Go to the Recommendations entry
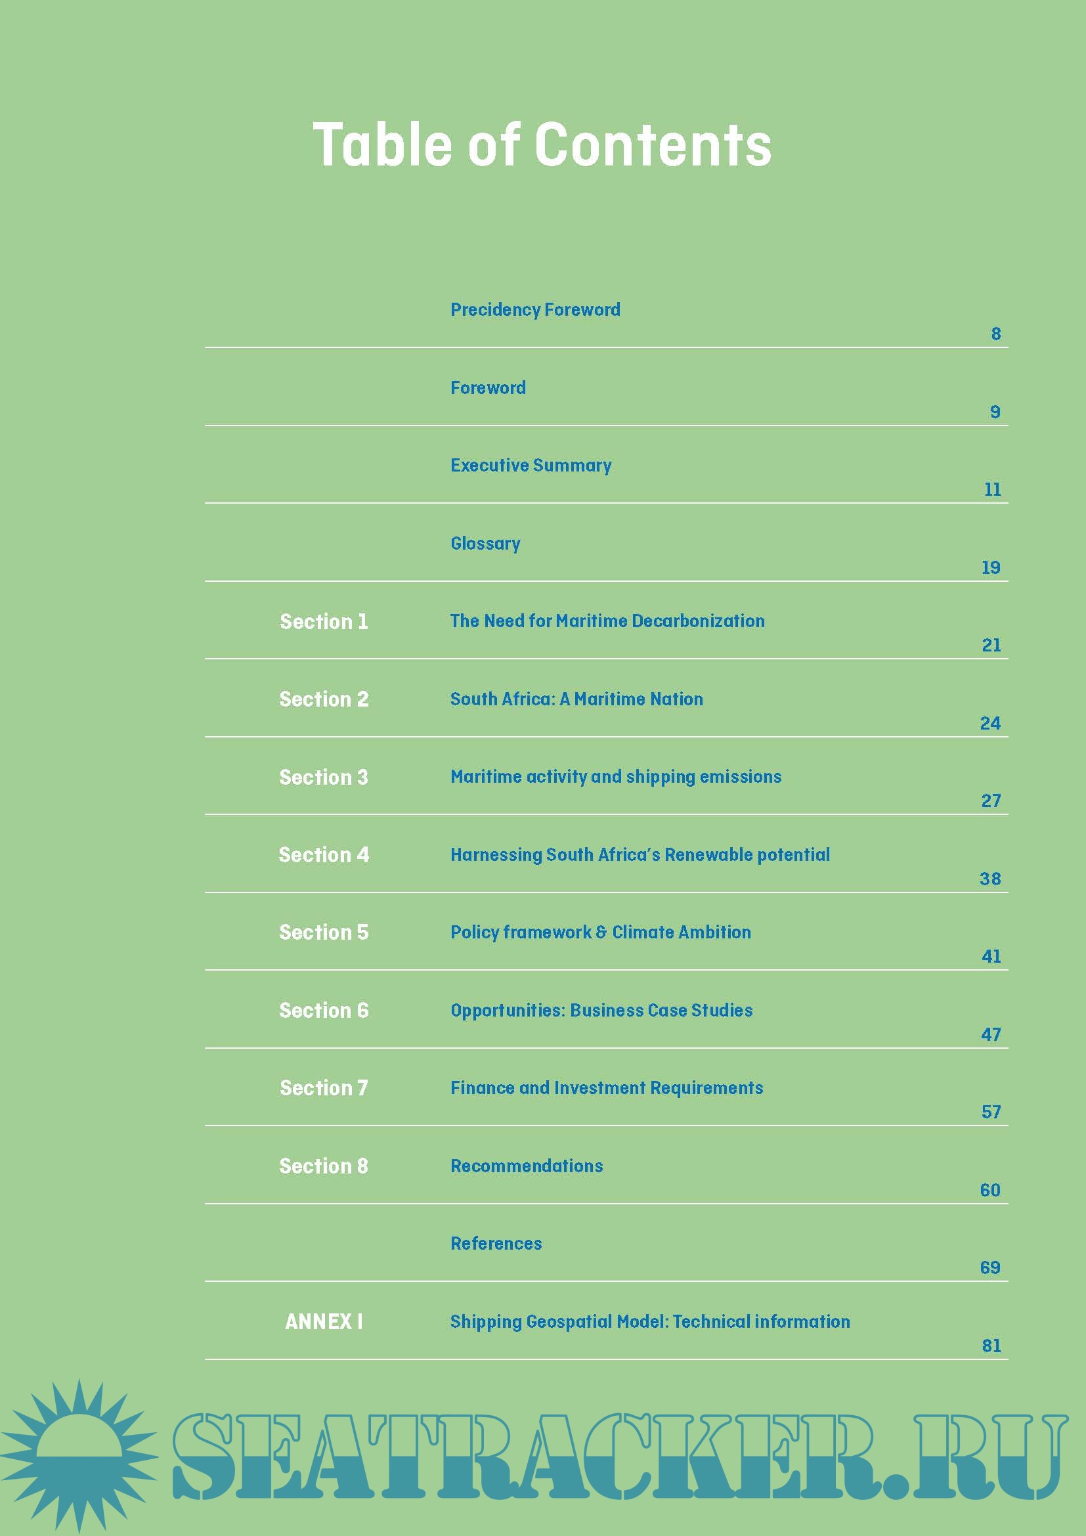Screen dimensions: 1086x1536 (x=527, y=1166)
